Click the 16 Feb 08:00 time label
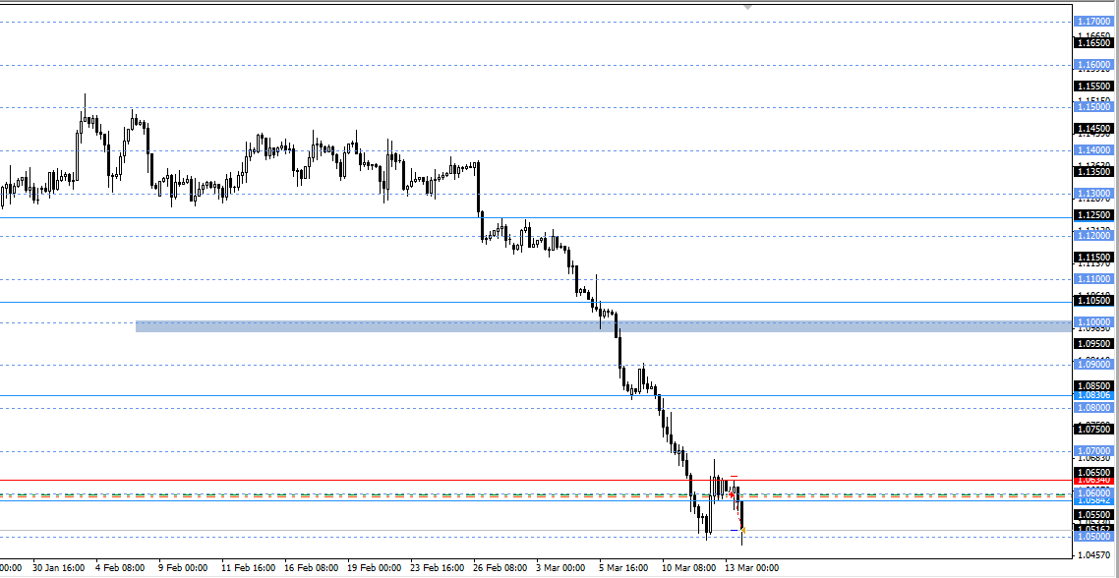Screen dimensions: 1119x578 click(311, 568)
